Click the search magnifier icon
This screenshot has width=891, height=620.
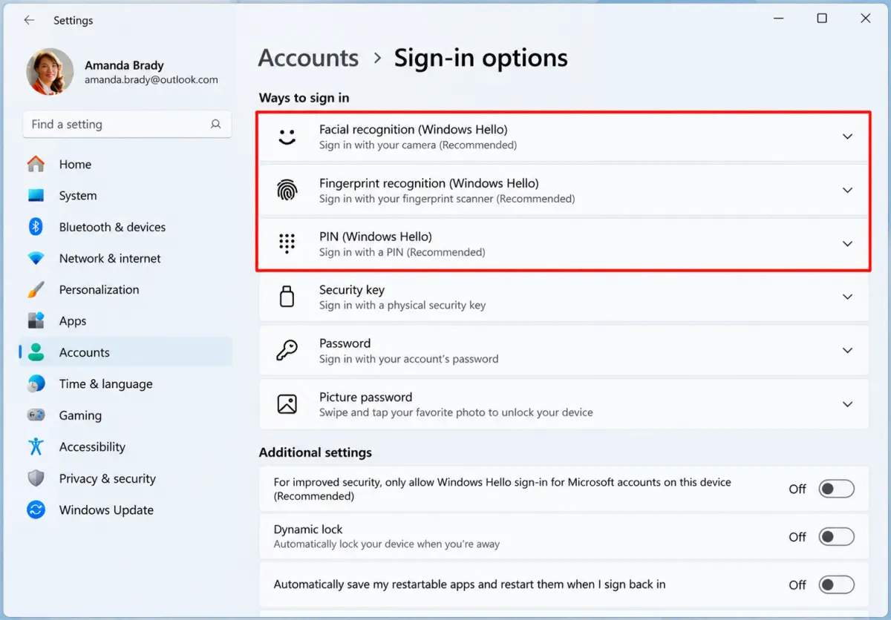pos(215,125)
